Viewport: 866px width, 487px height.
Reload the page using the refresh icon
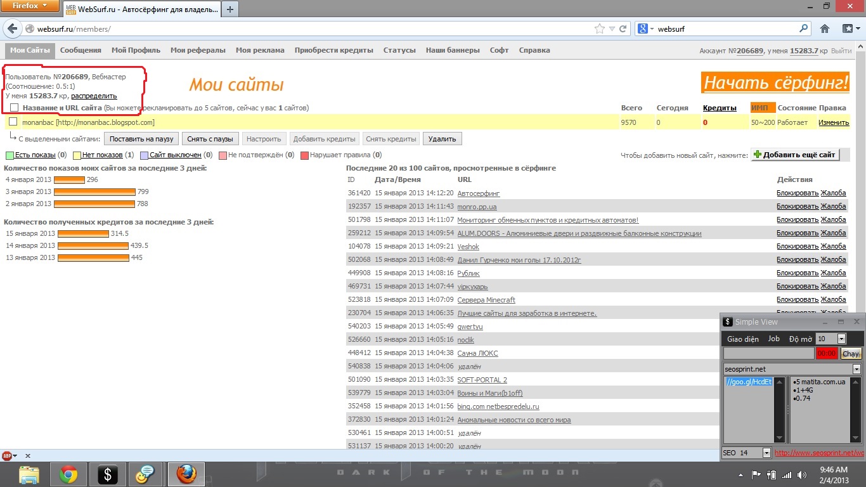[x=623, y=29]
